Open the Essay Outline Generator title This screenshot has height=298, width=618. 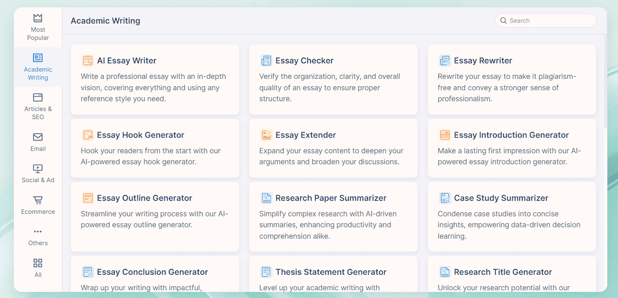[144, 198]
